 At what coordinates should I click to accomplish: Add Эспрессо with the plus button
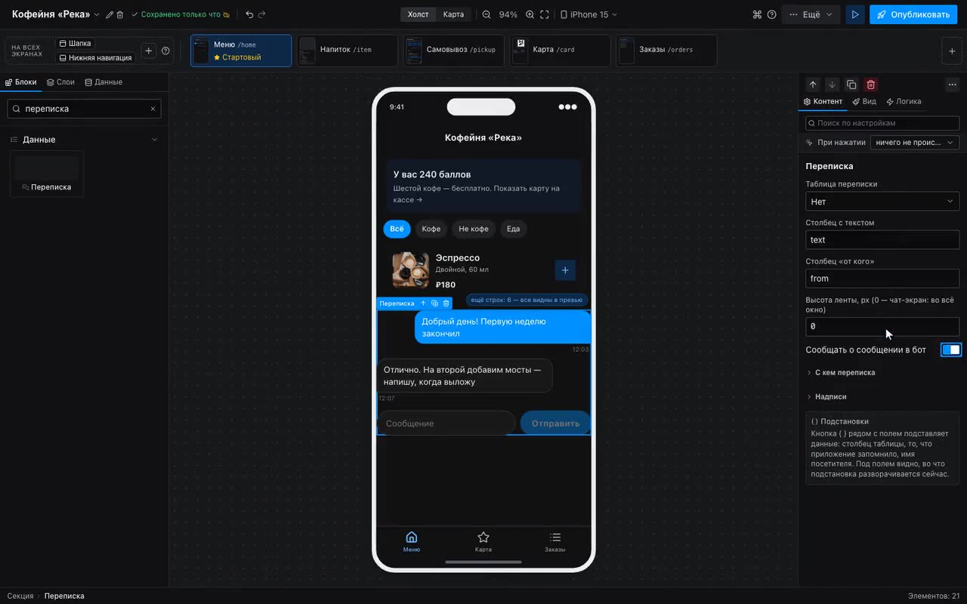coord(565,270)
